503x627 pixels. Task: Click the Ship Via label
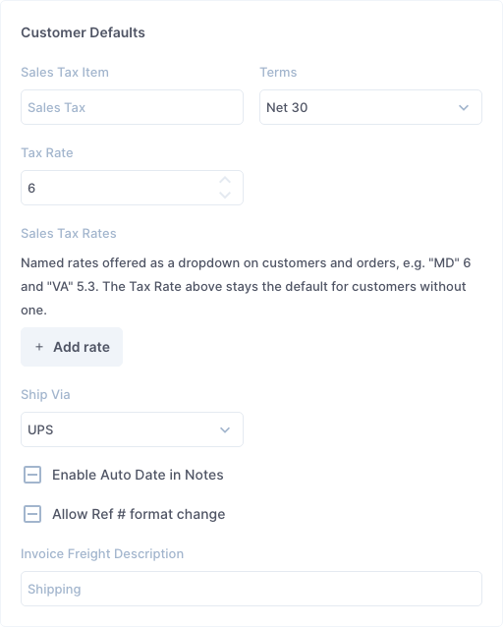pyautogui.click(x=45, y=395)
